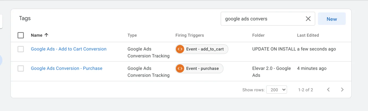This screenshot has height=111, width=368.
Task: Check the Add to Cart Conversion tag
Action: click(21, 49)
